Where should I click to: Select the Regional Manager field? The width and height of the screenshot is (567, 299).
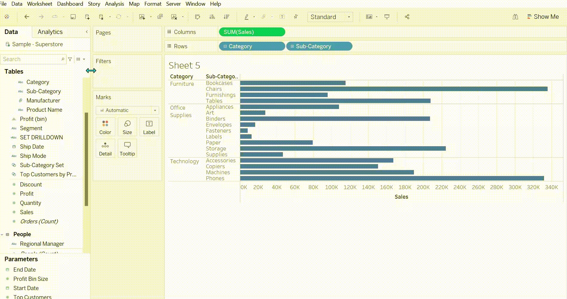[42, 244]
